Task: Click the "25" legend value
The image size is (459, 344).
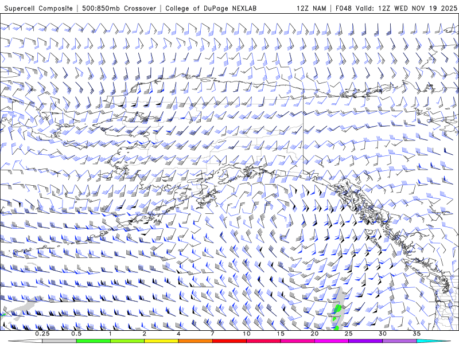Action: (x=348, y=334)
